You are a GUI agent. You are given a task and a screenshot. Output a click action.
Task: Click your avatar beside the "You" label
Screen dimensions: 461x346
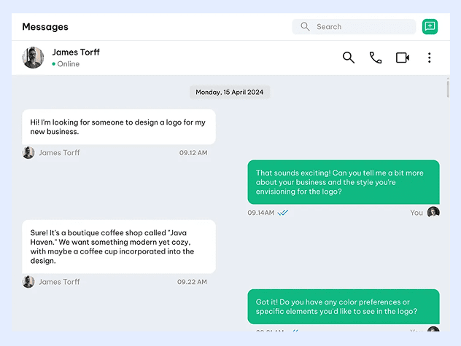433,213
